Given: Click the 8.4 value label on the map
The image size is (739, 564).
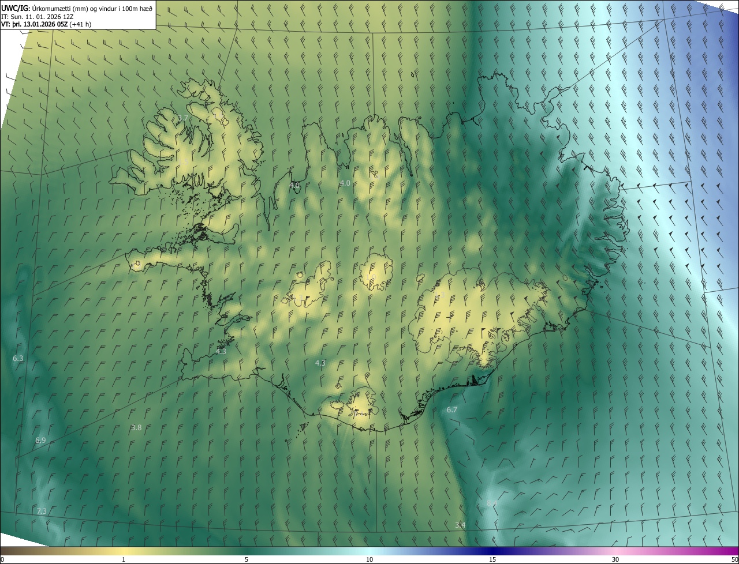Looking at the screenshot, I should tap(492, 503).
